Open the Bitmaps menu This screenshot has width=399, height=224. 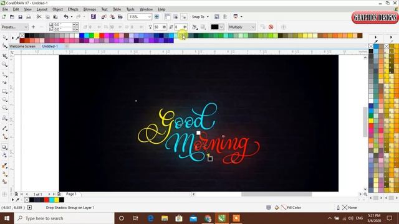click(90, 9)
